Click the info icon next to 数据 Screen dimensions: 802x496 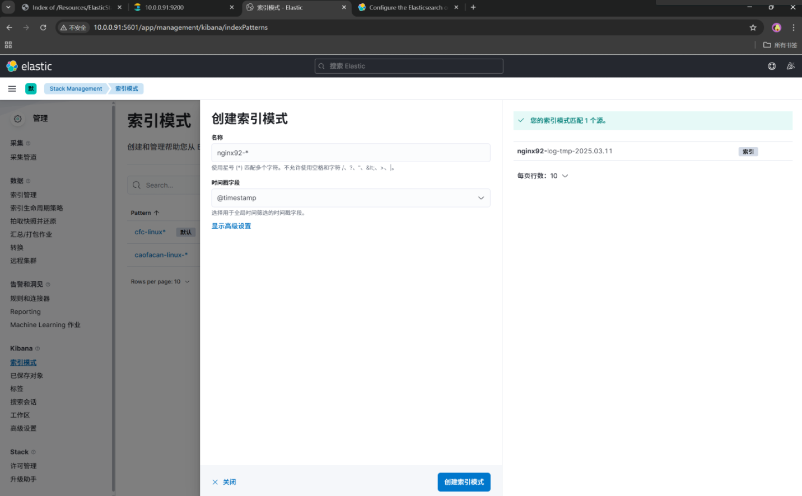point(28,181)
